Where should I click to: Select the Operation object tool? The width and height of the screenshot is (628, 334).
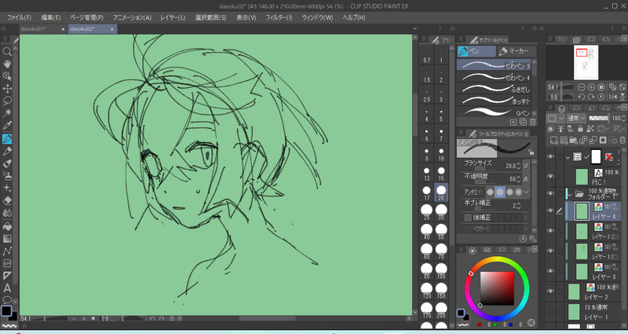click(7, 76)
